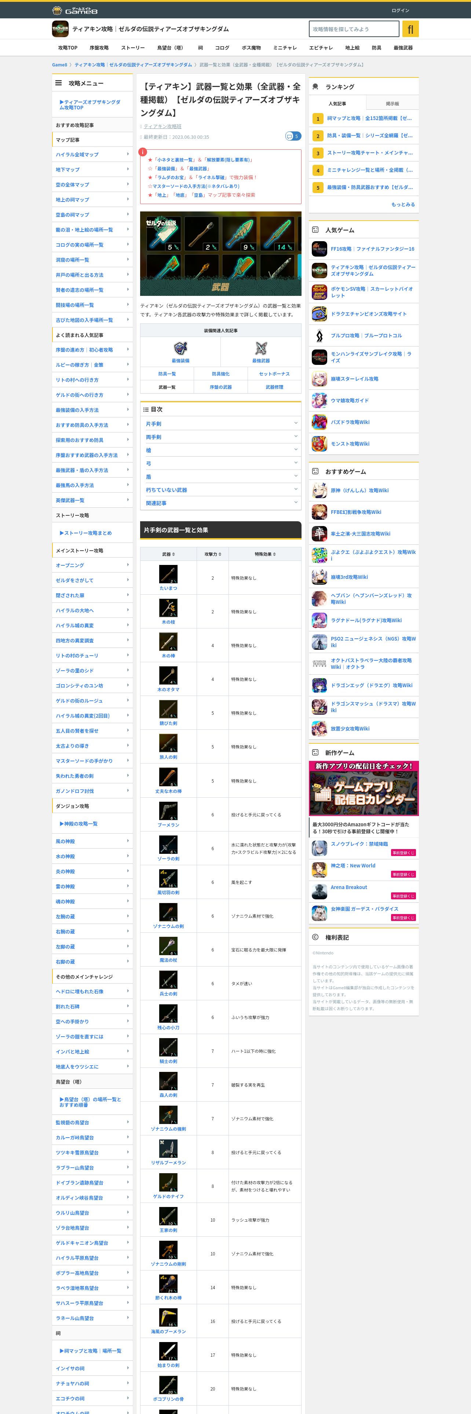This screenshot has height=1414, width=471.
Task: Open the ルピーの稼ぎ方 sidebar link
Action: coord(92,365)
